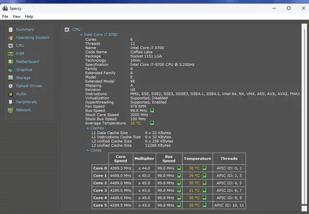The image size is (309, 214).
Task: Open the View menu
Action: click(x=16, y=16)
